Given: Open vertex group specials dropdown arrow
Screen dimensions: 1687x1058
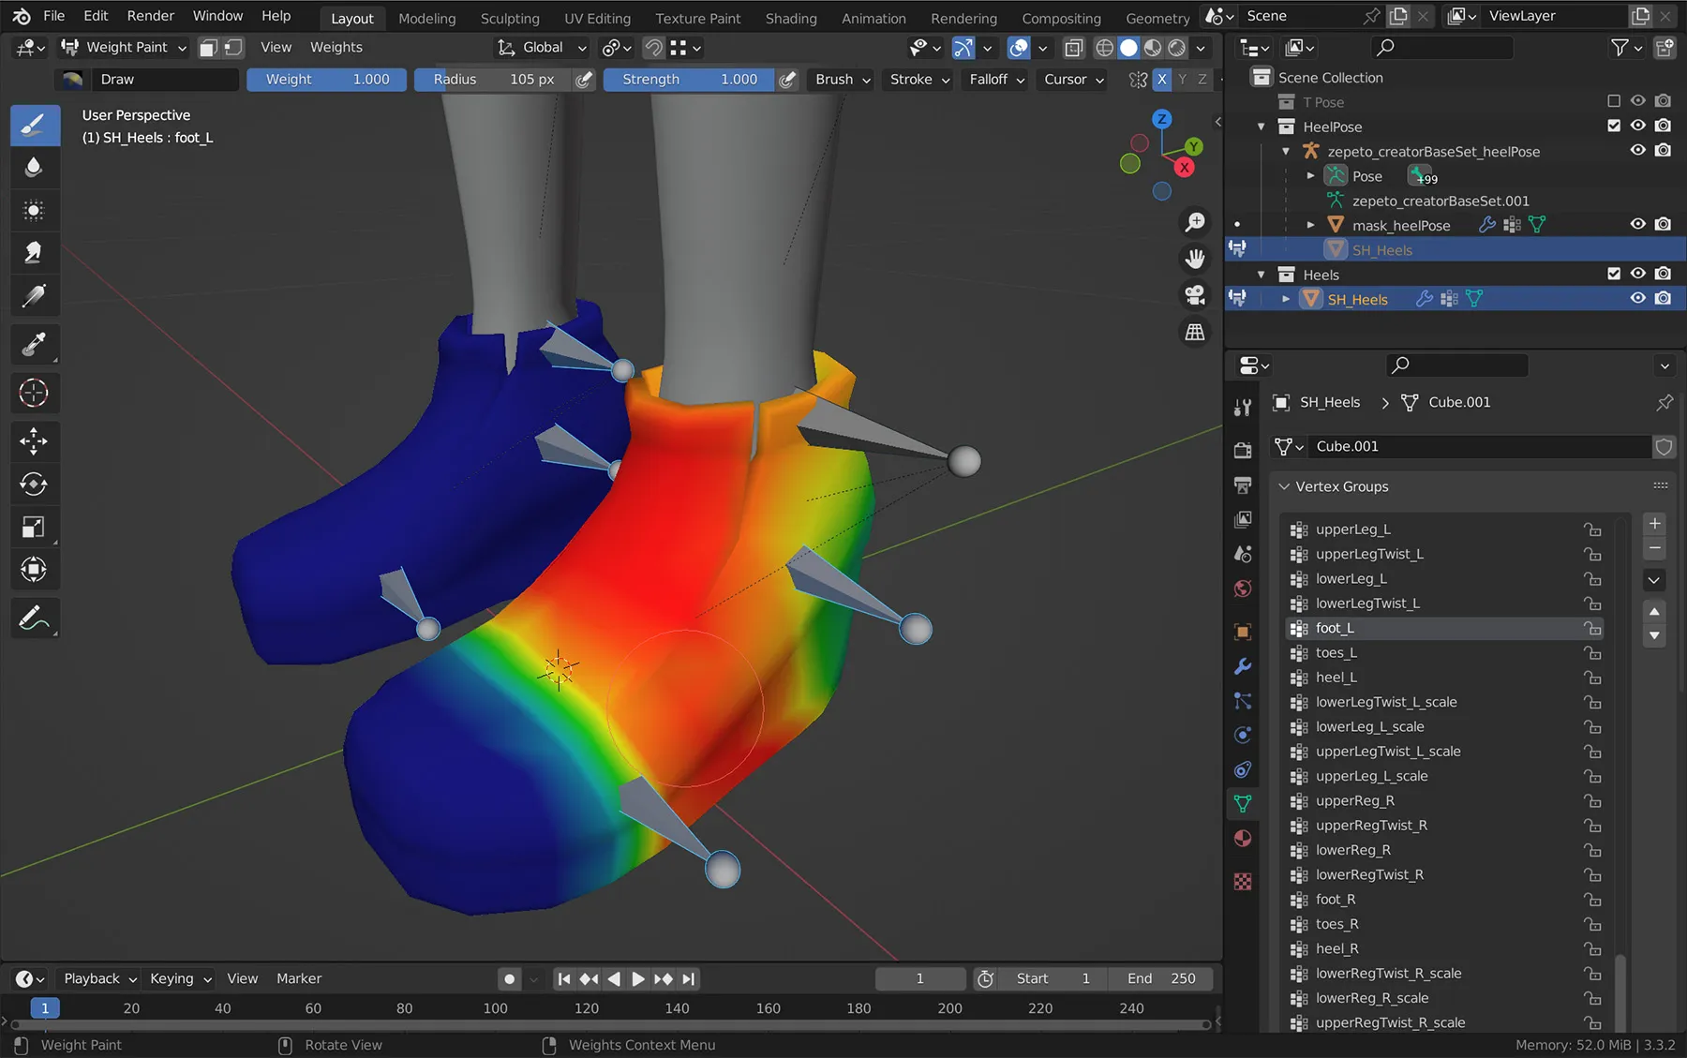Looking at the screenshot, I should [1655, 580].
